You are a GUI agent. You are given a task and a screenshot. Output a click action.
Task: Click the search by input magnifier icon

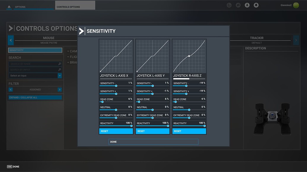60,70
